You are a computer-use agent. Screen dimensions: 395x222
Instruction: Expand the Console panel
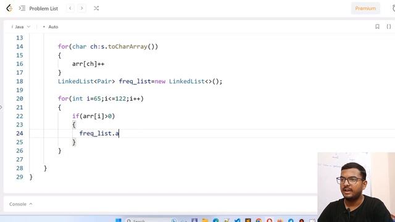(x=20, y=204)
